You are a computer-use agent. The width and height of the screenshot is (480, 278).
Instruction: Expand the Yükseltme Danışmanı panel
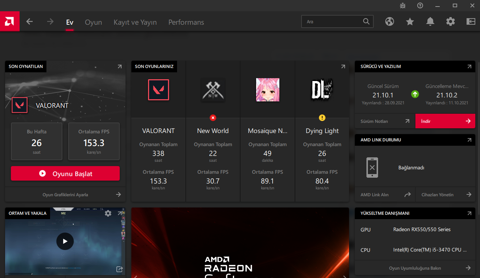[x=469, y=213]
